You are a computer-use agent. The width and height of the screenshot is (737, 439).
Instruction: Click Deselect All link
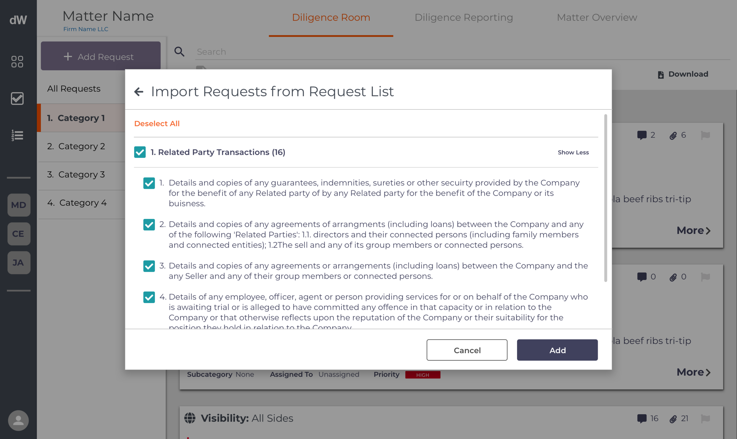coord(157,124)
